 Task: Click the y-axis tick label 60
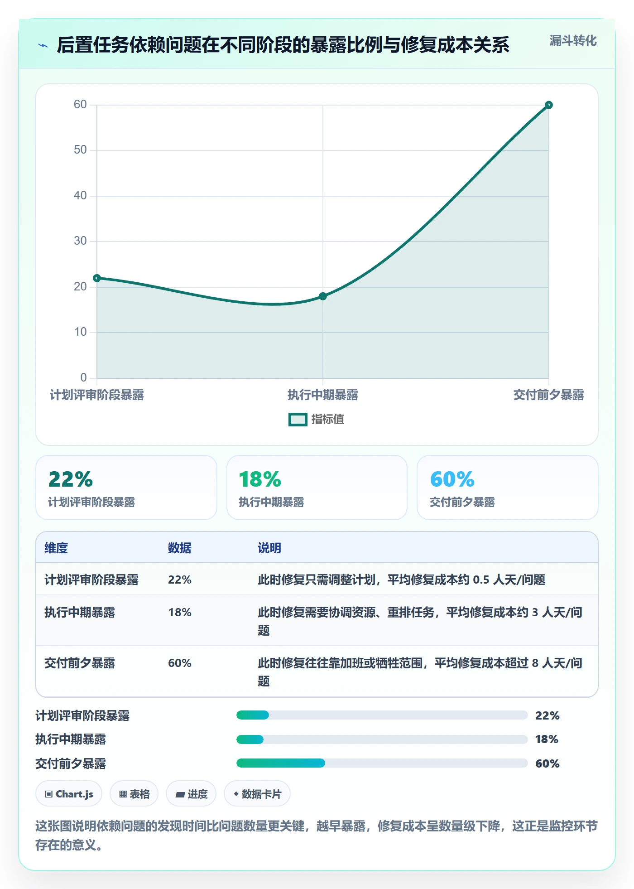80,105
